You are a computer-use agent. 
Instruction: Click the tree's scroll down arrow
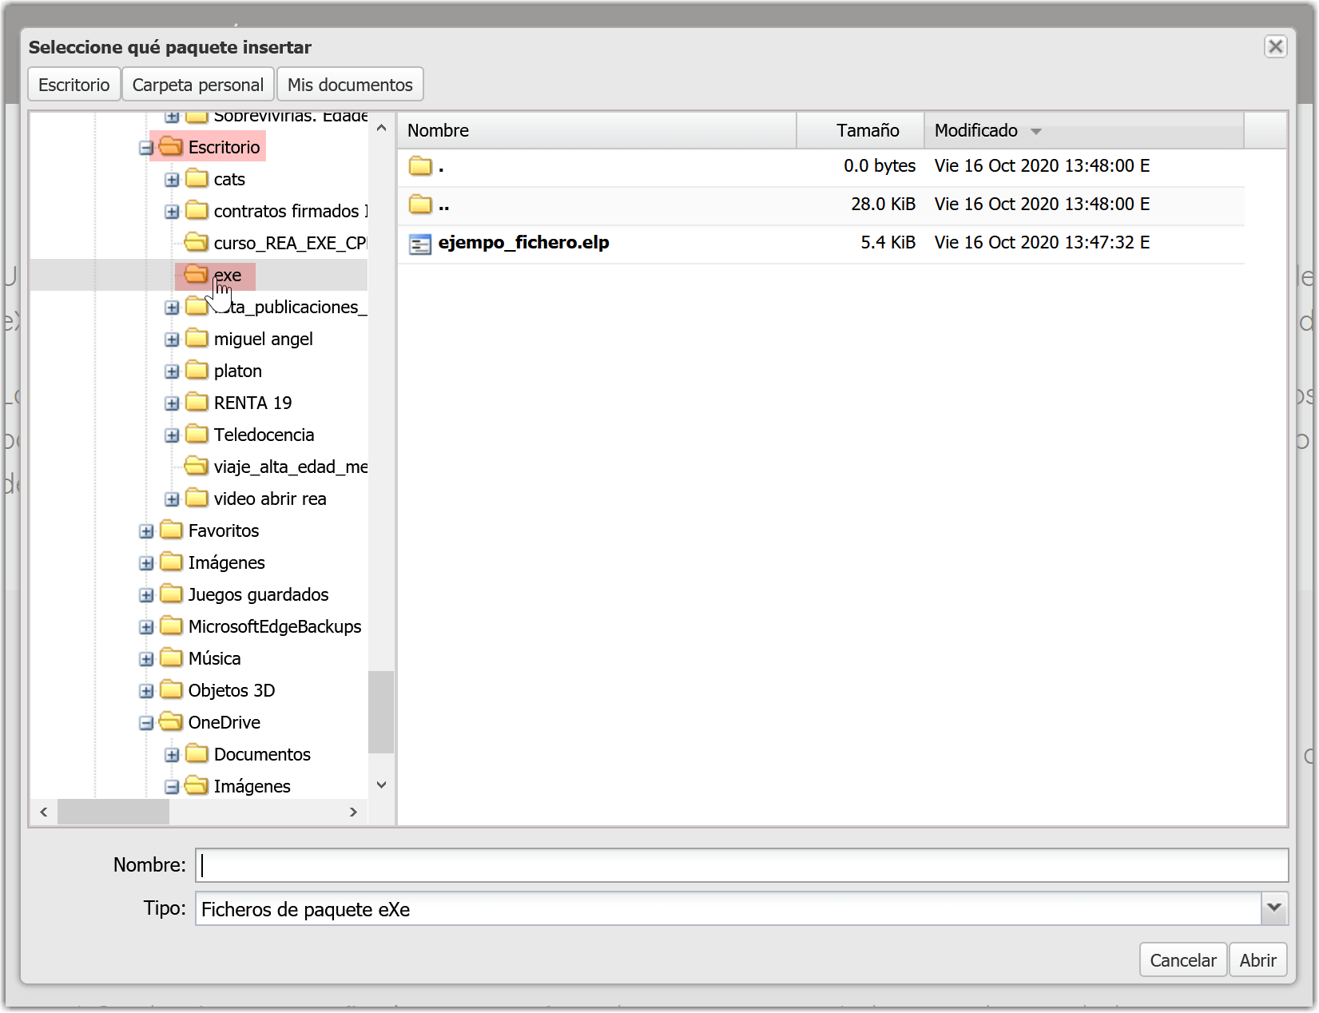381,785
